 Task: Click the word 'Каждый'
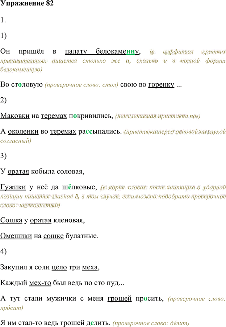14,283
